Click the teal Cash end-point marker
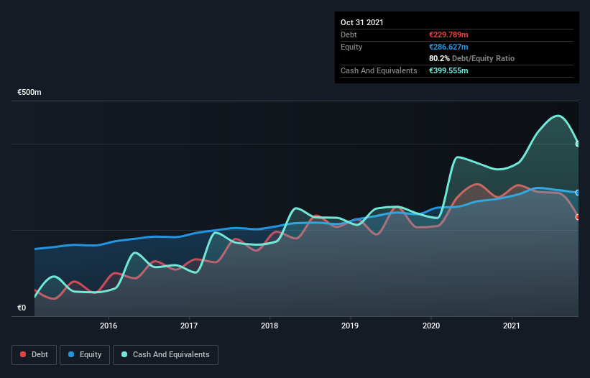Screen dimensions: 590x378 point(578,144)
